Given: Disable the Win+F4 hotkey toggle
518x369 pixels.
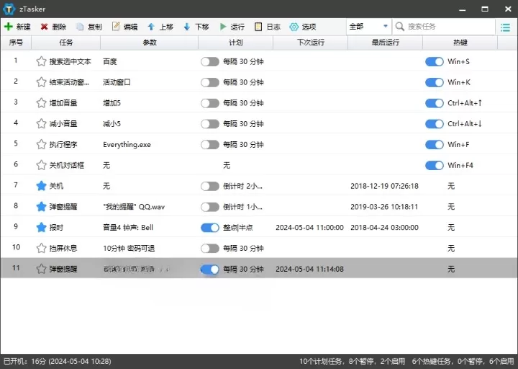Looking at the screenshot, I should tap(435, 166).
